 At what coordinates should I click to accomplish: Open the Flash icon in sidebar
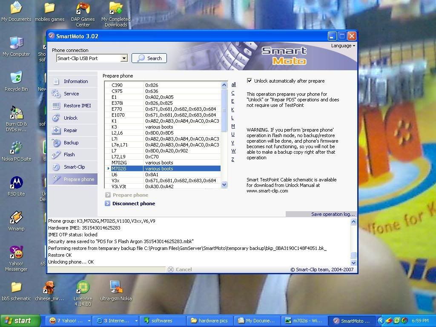[x=56, y=155]
